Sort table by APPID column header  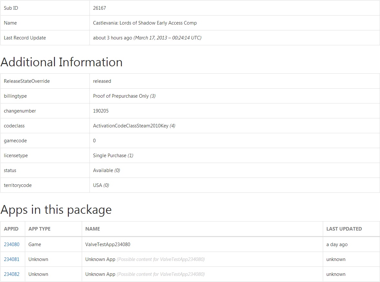tap(11, 229)
